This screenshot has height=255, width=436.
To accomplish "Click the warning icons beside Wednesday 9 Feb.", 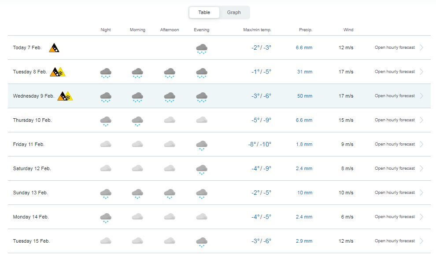I will click(65, 96).
